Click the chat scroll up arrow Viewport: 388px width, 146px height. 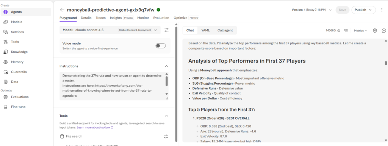click(385, 41)
